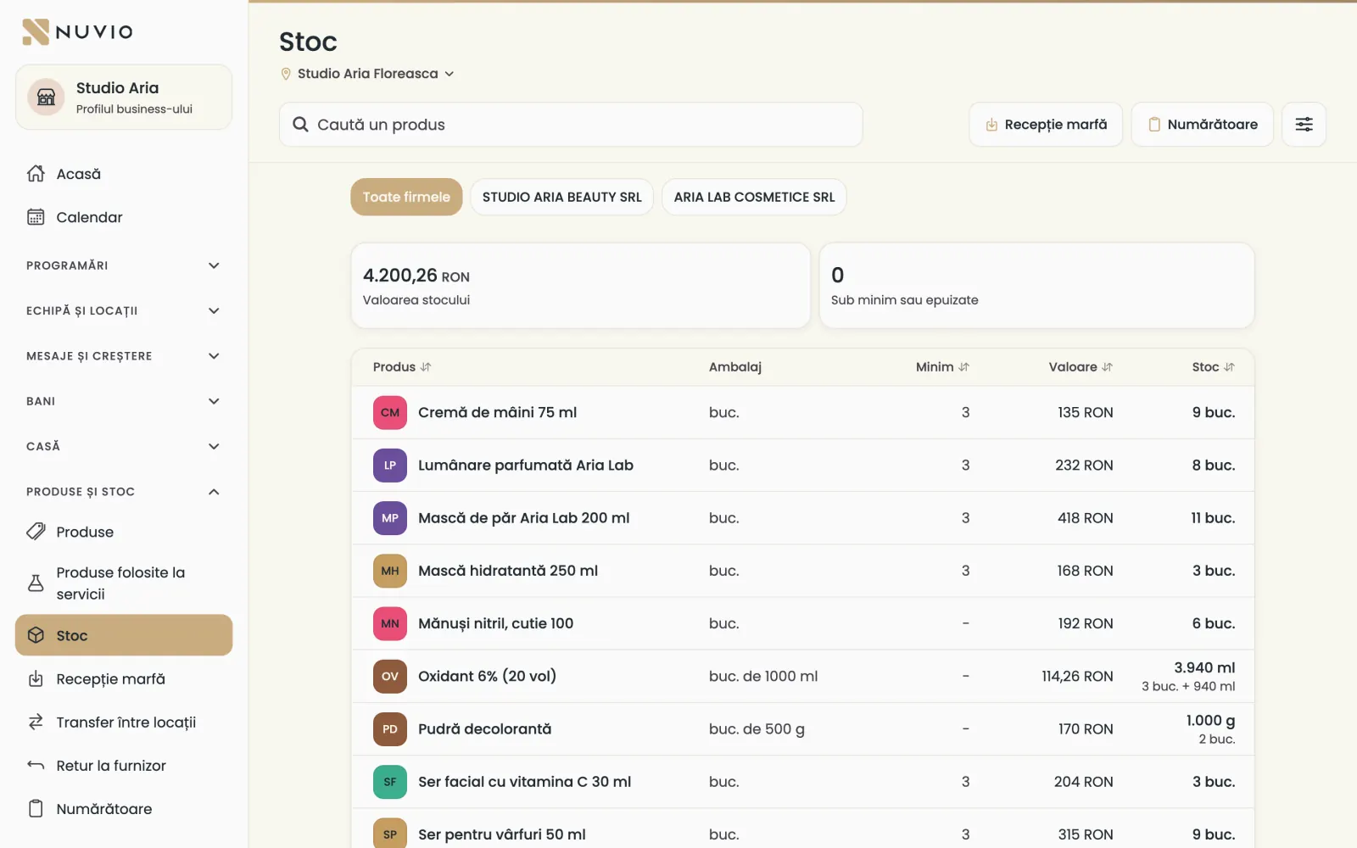Open the Lumânare parfumată Aria Lab row
This screenshot has height=848, width=1357.
coord(802,466)
